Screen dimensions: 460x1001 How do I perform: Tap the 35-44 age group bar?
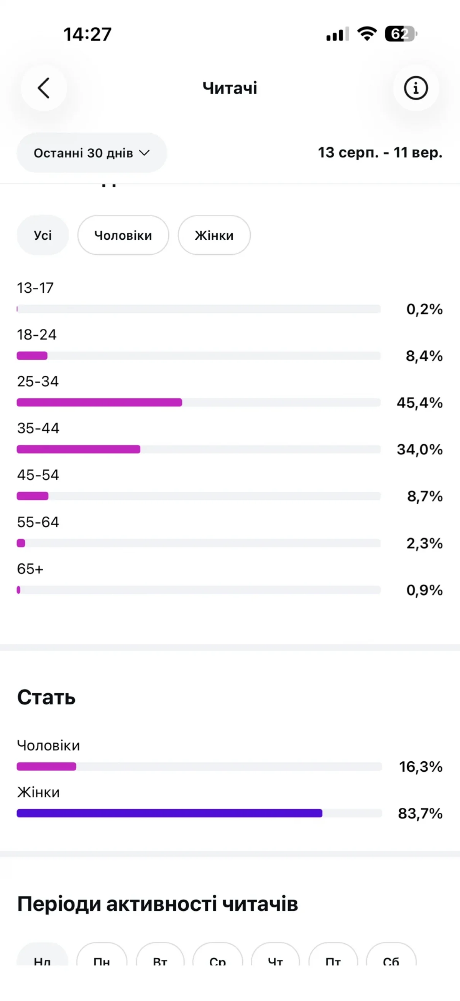[199, 449]
